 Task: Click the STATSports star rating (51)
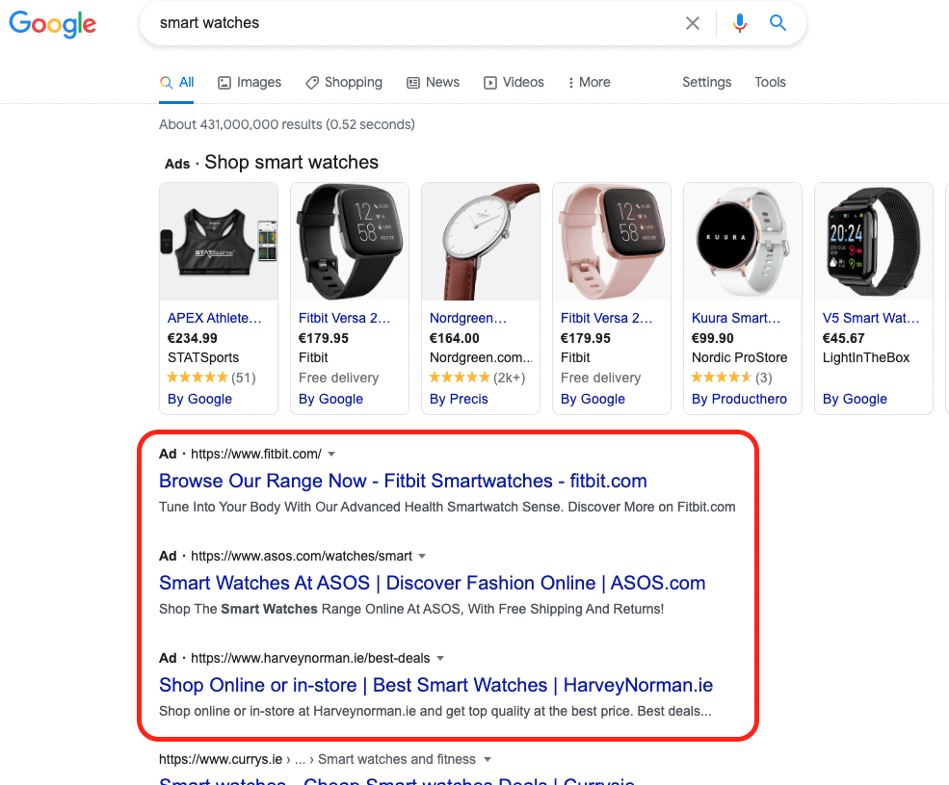click(211, 378)
